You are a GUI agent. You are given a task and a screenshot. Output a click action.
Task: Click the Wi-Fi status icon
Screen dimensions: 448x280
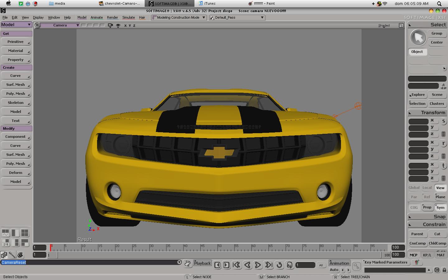385,4
